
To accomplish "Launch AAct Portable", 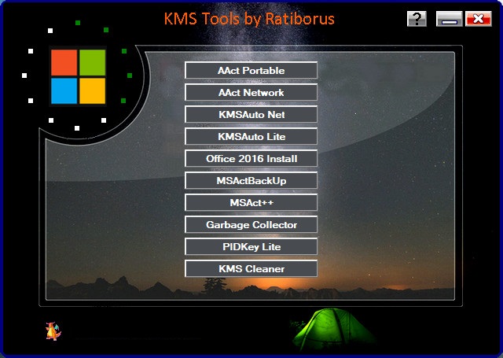I will [251, 70].
